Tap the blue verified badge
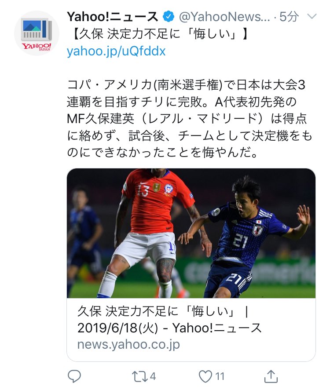 point(169,17)
